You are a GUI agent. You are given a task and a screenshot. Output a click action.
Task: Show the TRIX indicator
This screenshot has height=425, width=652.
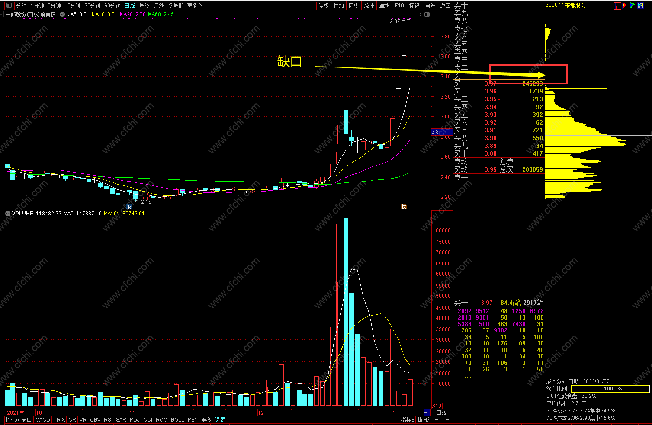pyautogui.click(x=59, y=420)
